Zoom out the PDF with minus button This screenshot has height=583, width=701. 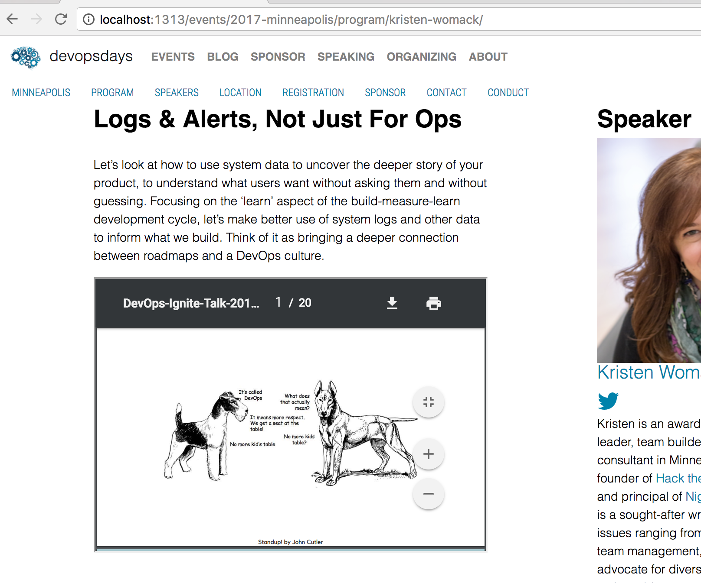click(429, 494)
